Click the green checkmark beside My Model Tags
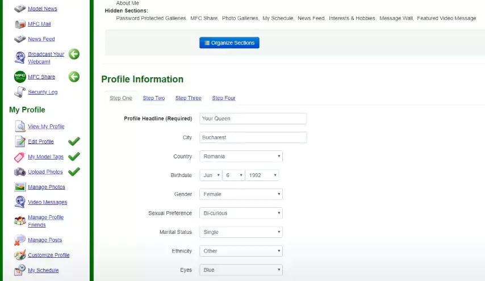 coord(74,157)
